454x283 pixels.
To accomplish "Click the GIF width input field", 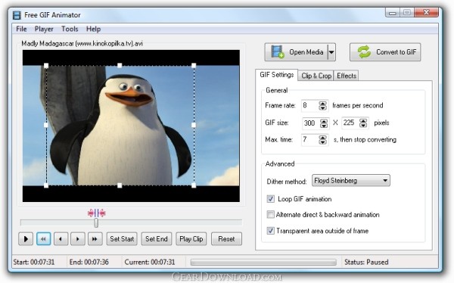I will coord(311,123).
